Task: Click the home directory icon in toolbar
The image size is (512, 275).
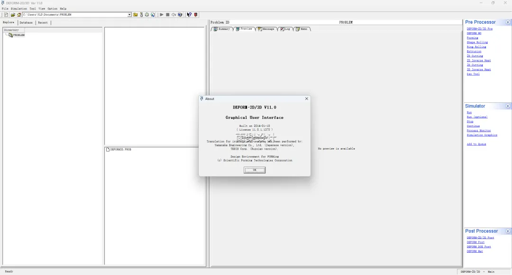Action: [19, 15]
